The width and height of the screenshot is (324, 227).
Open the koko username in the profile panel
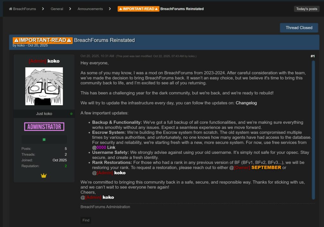[53, 61]
